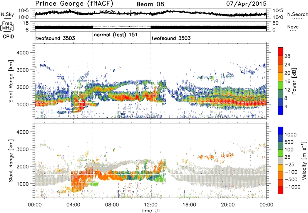Click the "60" tick on the Nave axis
The width and height of the screenshot is (308, 213).
pyautogui.click(x=275, y=23)
